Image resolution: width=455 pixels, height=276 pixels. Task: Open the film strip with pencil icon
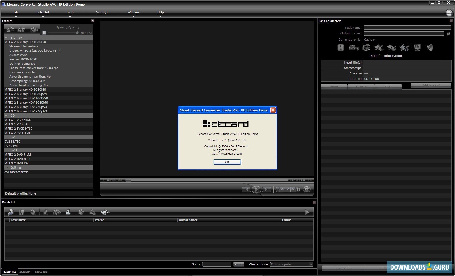click(392, 48)
